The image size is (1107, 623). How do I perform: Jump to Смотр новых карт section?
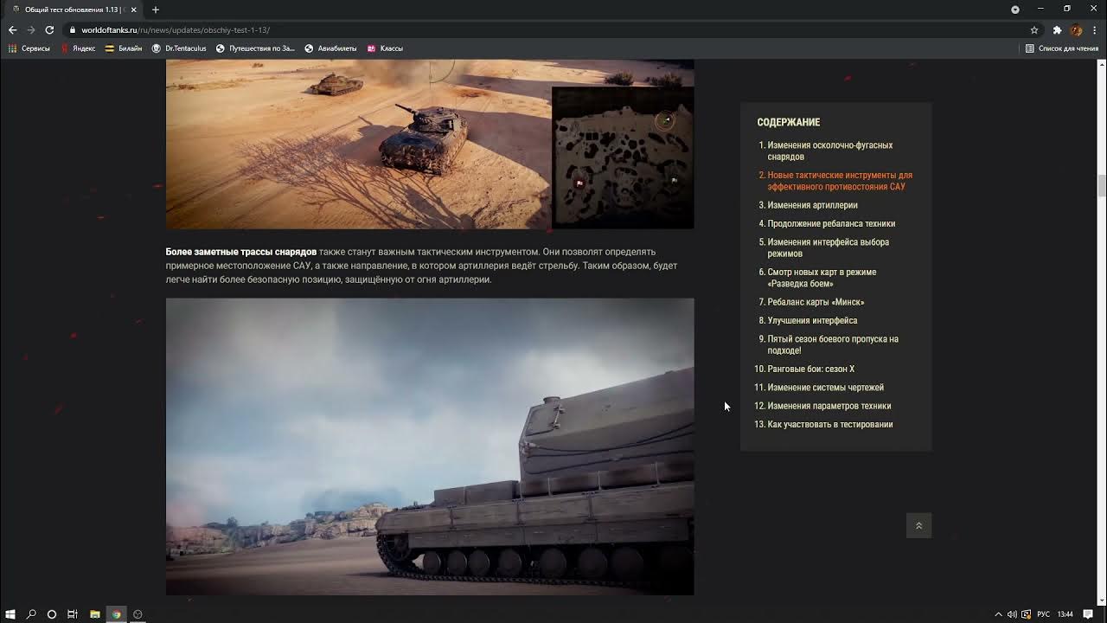click(822, 278)
